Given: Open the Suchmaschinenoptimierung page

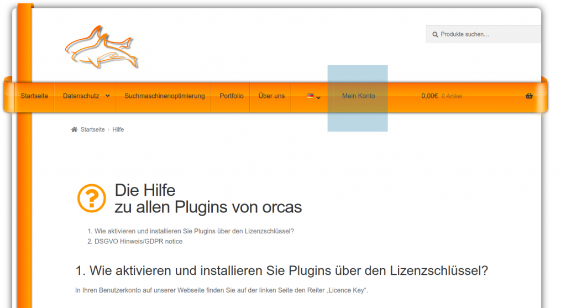Looking at the screenshot, I should coord(165,96).
